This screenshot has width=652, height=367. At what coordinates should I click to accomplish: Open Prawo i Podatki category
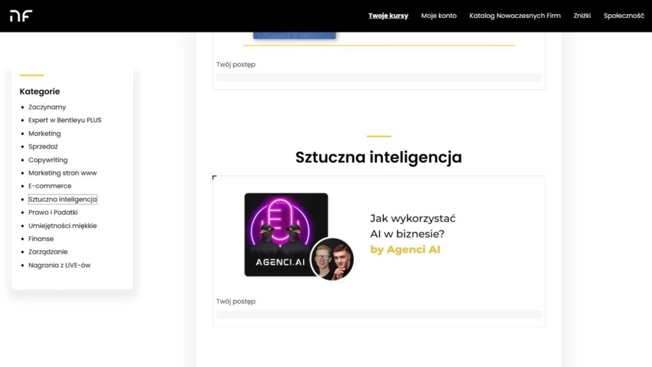53,212
